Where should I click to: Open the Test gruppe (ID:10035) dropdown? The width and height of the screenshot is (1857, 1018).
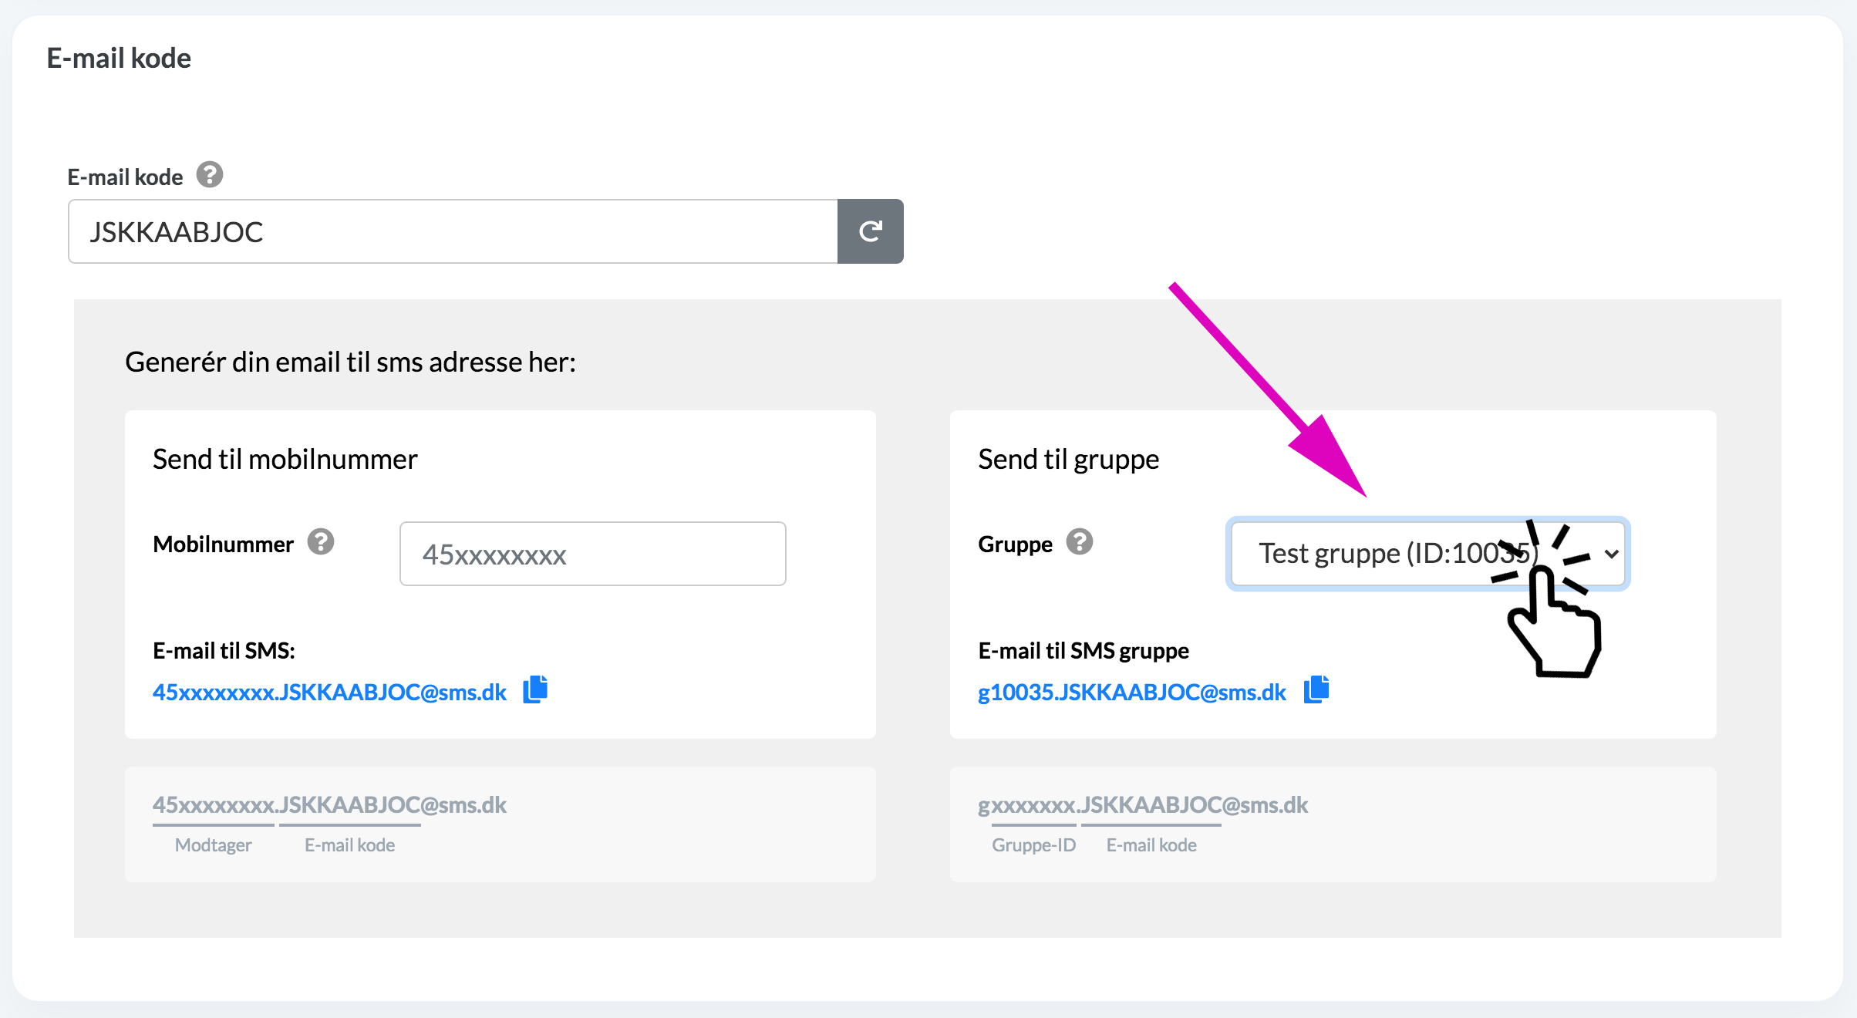click(x=1427, y=554)
